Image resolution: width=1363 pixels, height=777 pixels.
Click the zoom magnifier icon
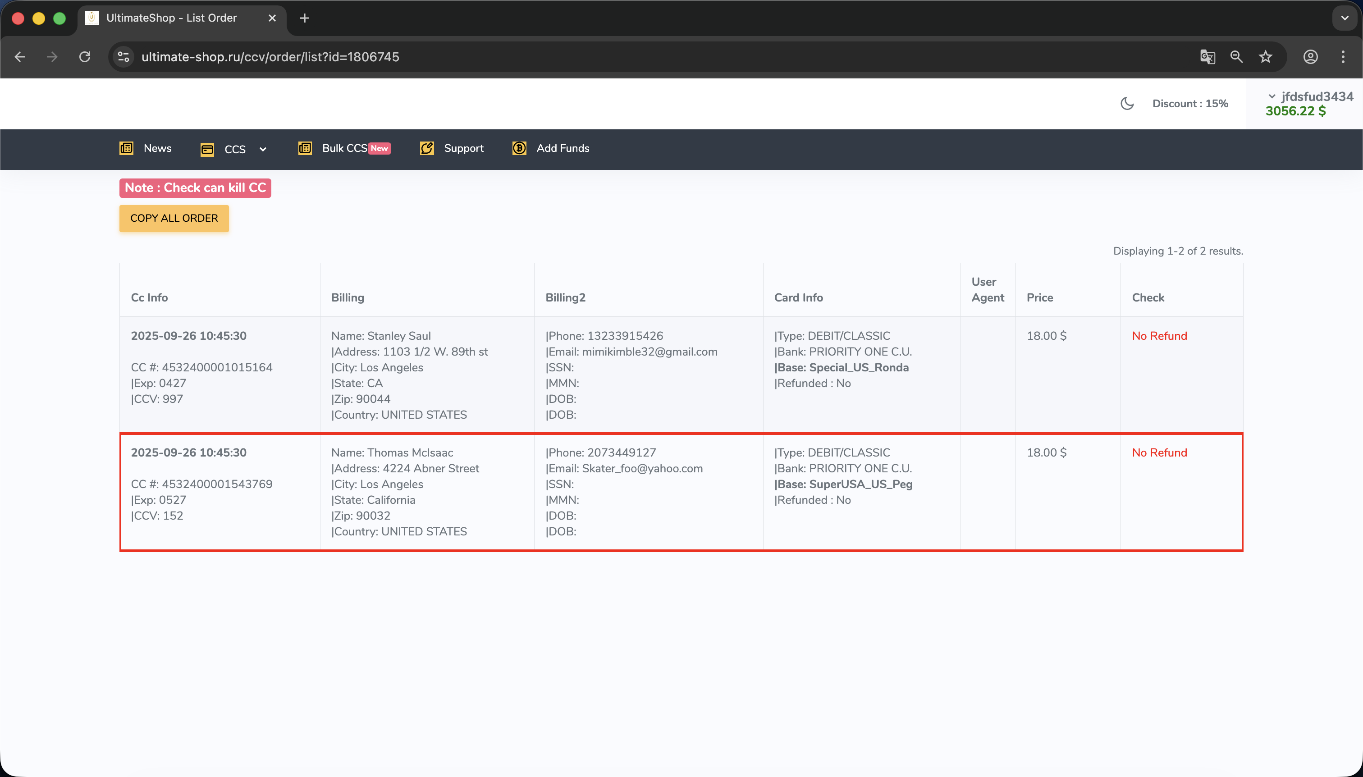click(1236, 57)
